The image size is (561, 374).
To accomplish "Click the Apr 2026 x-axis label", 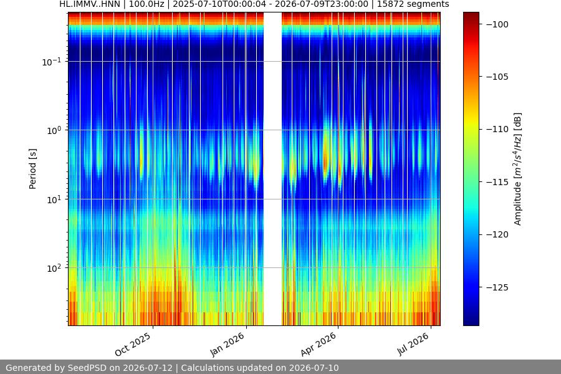I will coord(319,344).
